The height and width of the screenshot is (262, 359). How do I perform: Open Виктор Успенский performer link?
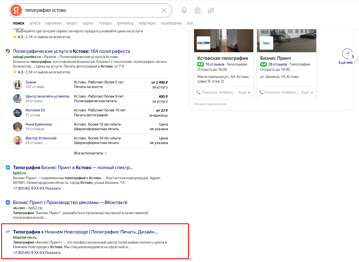(41, 138)
